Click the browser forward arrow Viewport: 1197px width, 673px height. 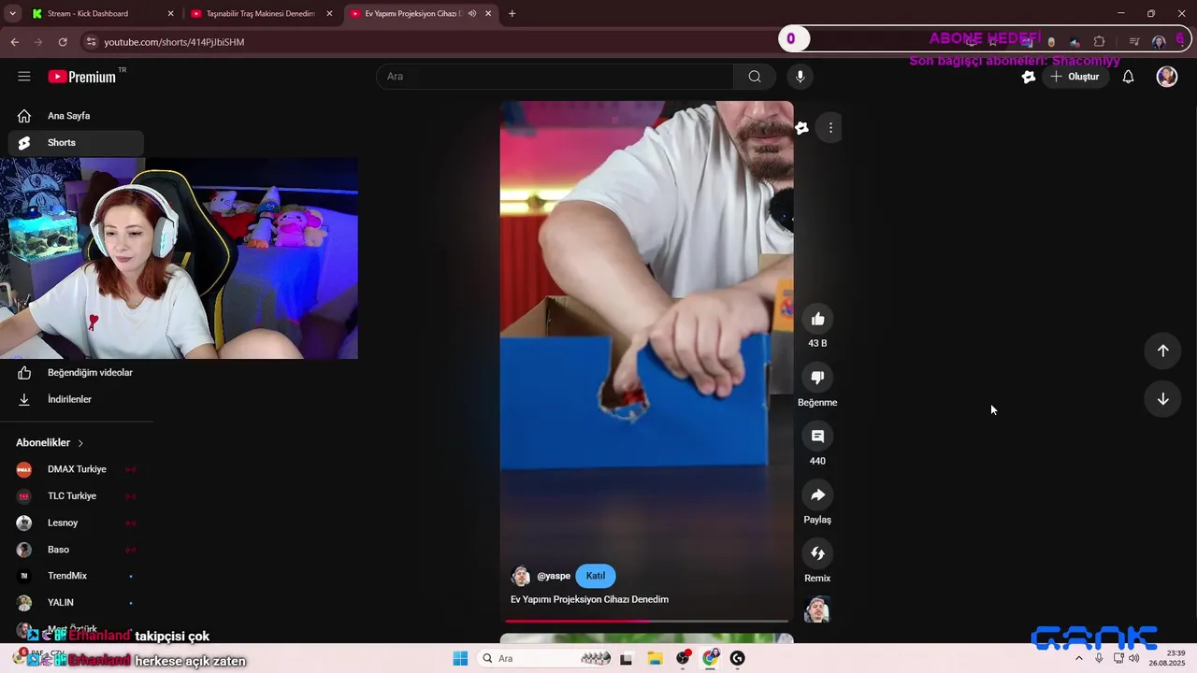pos(38,42)
